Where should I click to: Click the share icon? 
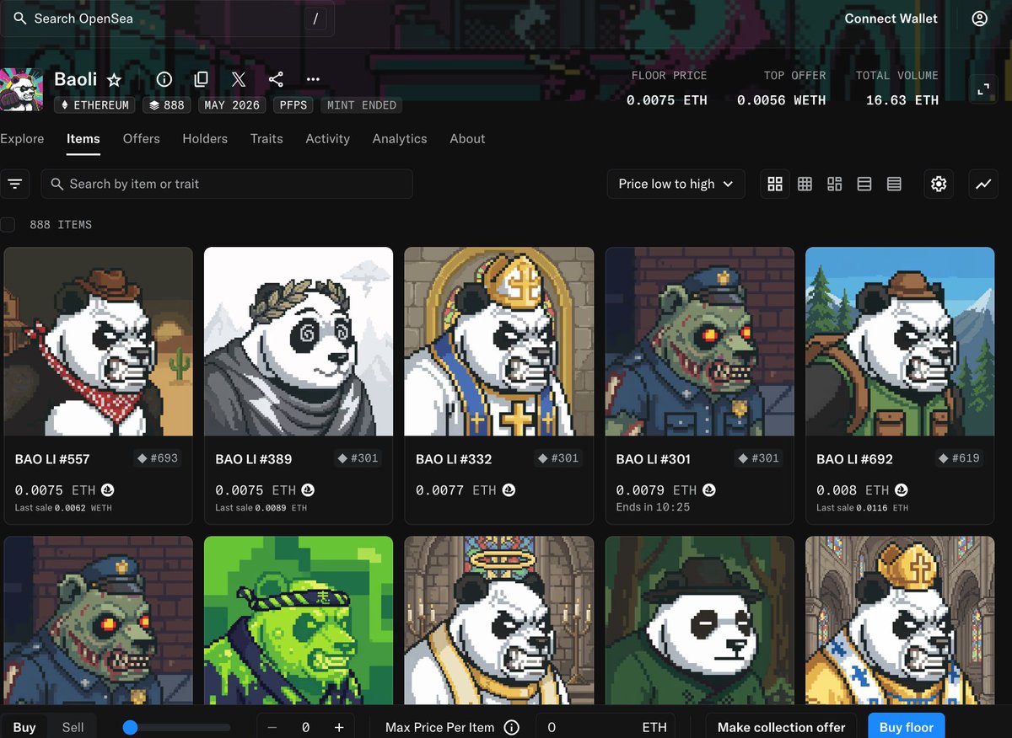[276, 79]
